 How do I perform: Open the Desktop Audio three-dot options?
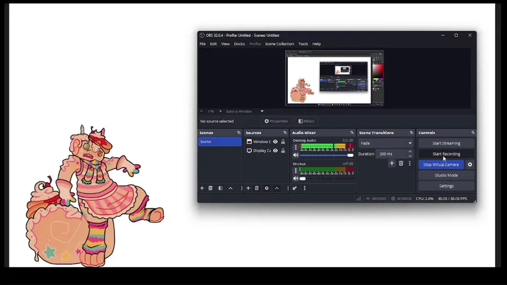tap(296, 148)
